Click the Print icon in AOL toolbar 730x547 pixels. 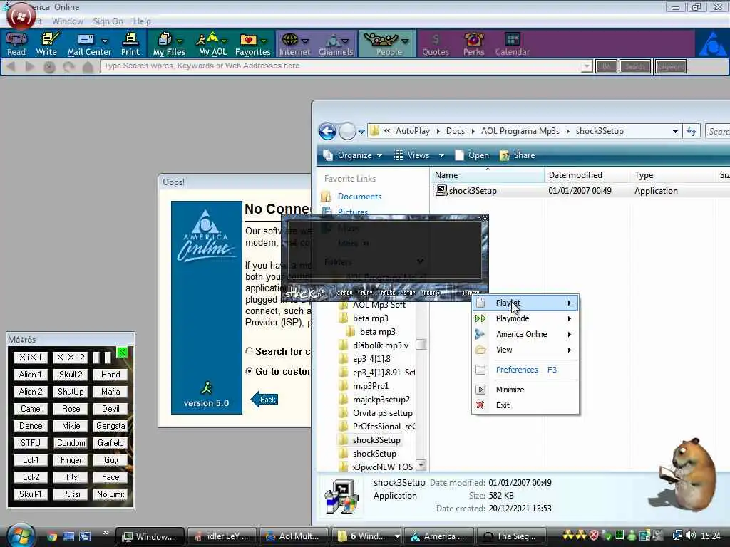click(x=130, y=44)
